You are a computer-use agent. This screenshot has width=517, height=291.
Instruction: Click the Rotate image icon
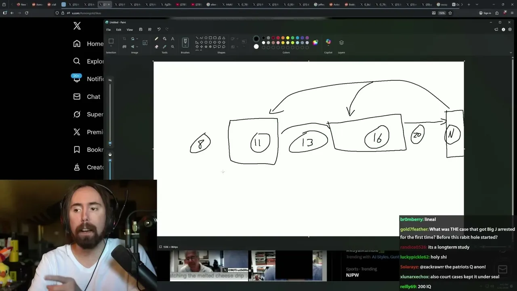click(x=132, y=39)
